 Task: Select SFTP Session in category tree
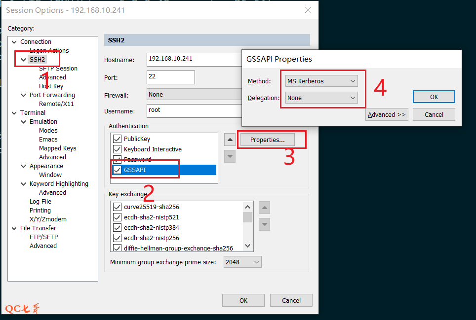point(58,69)
